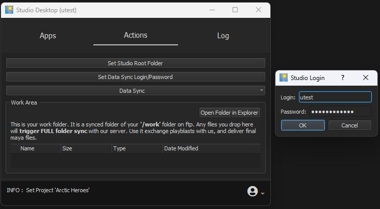Viewport: 380px width, 209px height.
Task: Open the Log tab
Action: [223, 36]
